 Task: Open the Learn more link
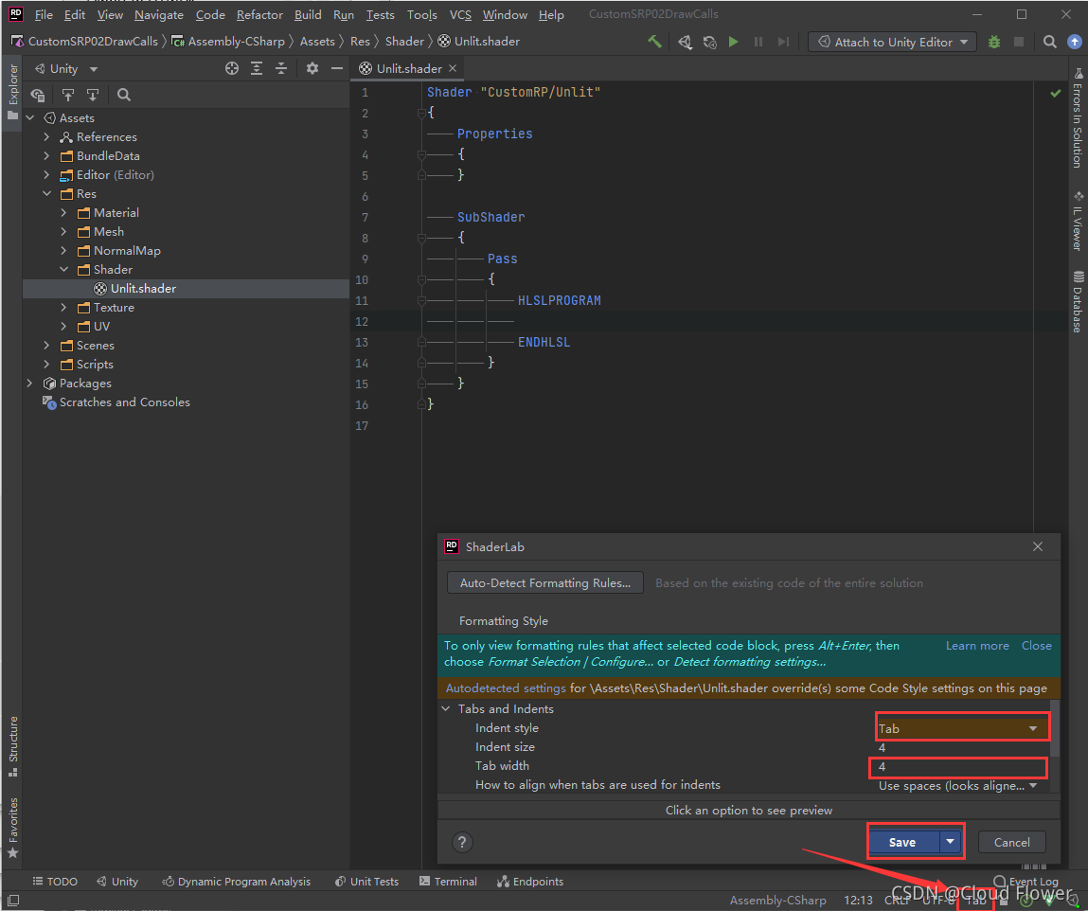(x=976, y=645)
